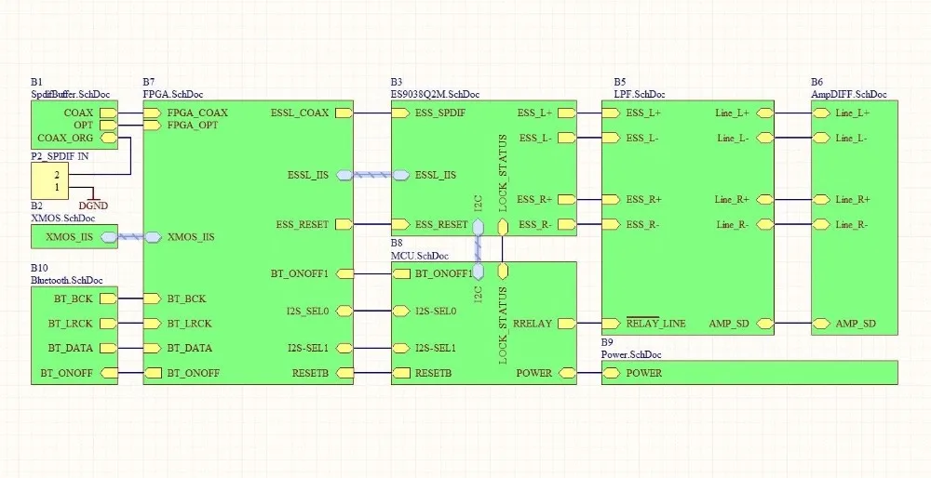Select BT_ONOFF1 entry on MCU block
The height and width of the screenshot is (478, 931).
tap(400, 274)
